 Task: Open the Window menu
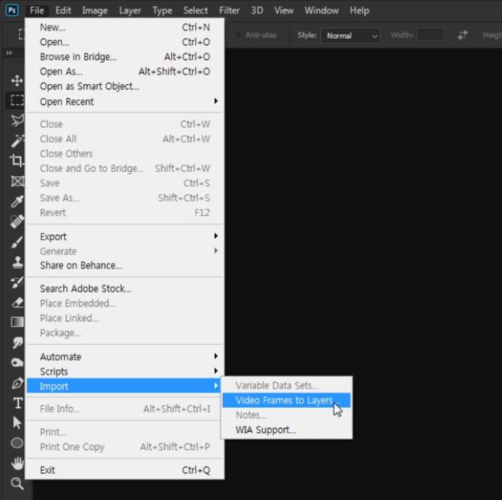pos(321,10)
